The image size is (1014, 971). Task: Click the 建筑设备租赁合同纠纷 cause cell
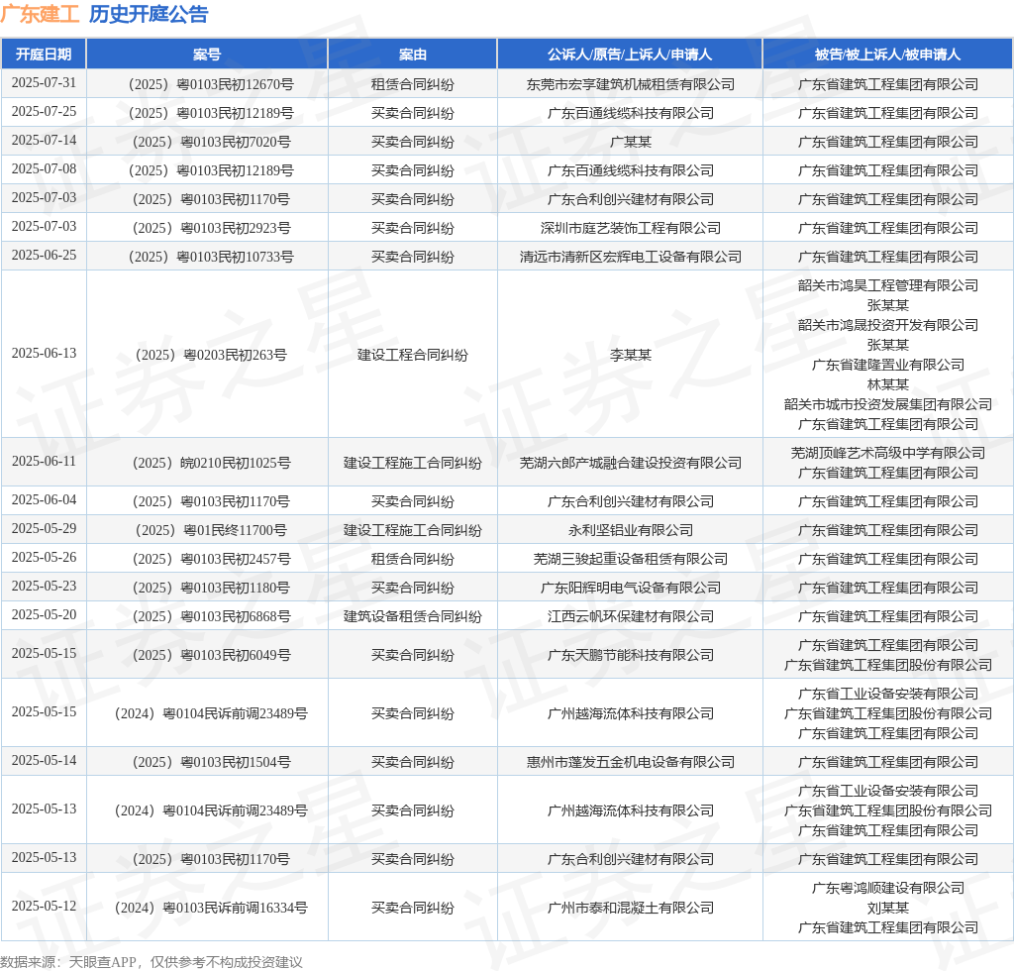point(413,616)
